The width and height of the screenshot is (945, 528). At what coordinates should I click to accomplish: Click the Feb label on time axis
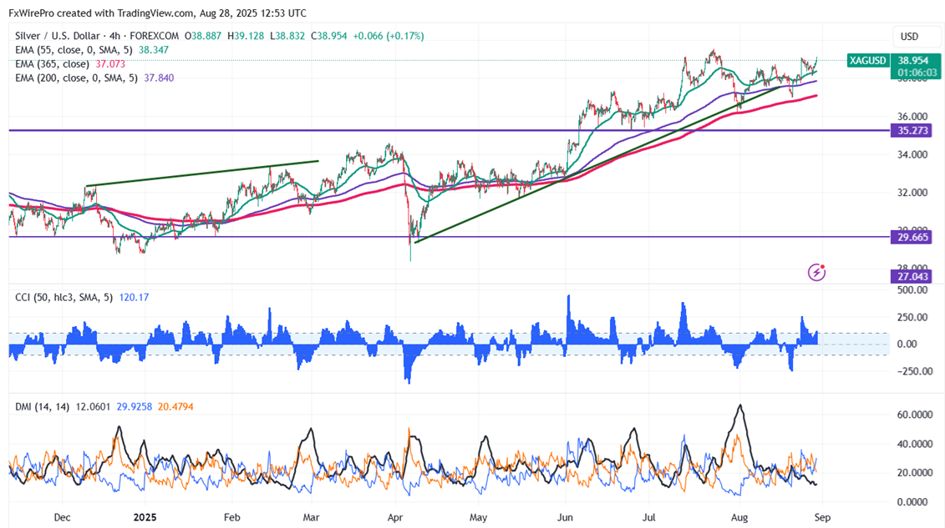[x=231, y=517]
